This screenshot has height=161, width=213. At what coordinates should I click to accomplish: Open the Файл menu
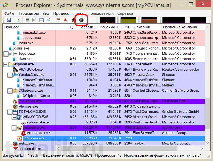(x=9, y=14)
